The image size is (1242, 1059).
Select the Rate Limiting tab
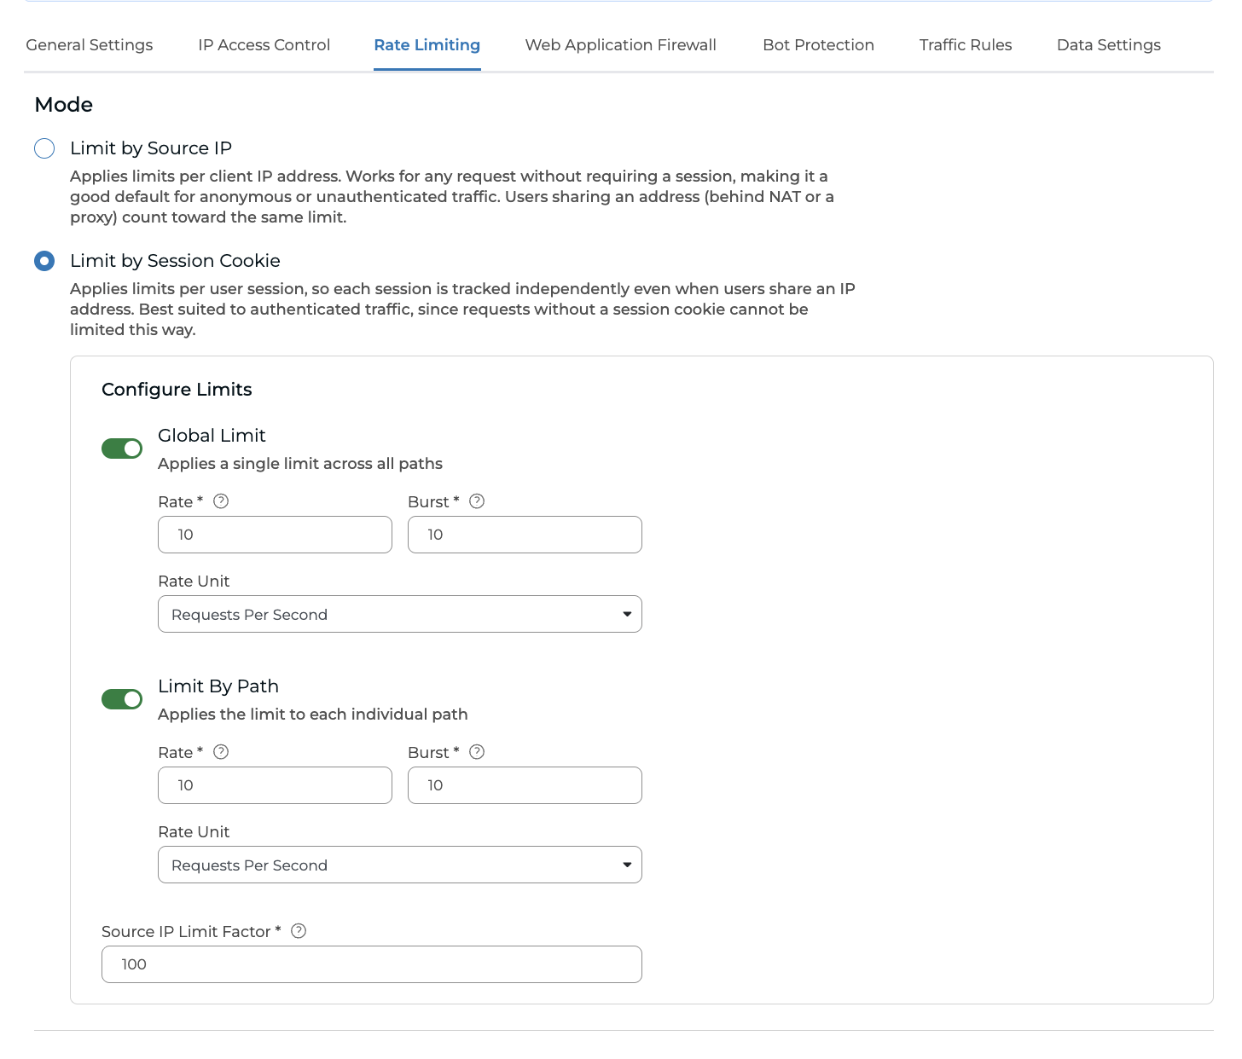point(427,45)
